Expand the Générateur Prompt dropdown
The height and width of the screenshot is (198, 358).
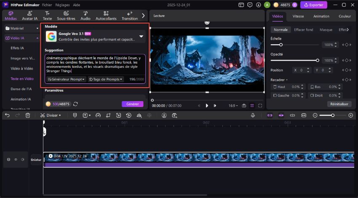[x=67, y=79]
